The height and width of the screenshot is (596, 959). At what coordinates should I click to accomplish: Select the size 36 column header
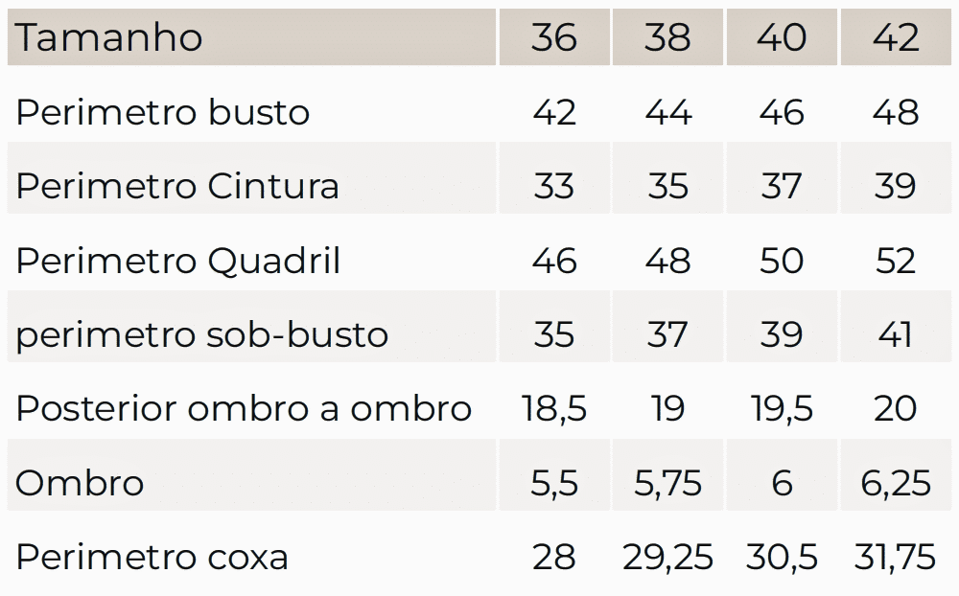pyautogui.click(x=554, y=38)
